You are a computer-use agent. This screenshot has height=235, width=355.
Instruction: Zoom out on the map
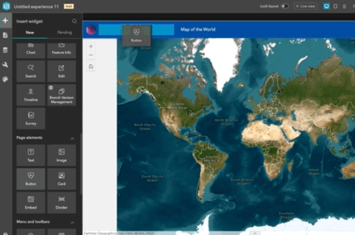(91, 55)
